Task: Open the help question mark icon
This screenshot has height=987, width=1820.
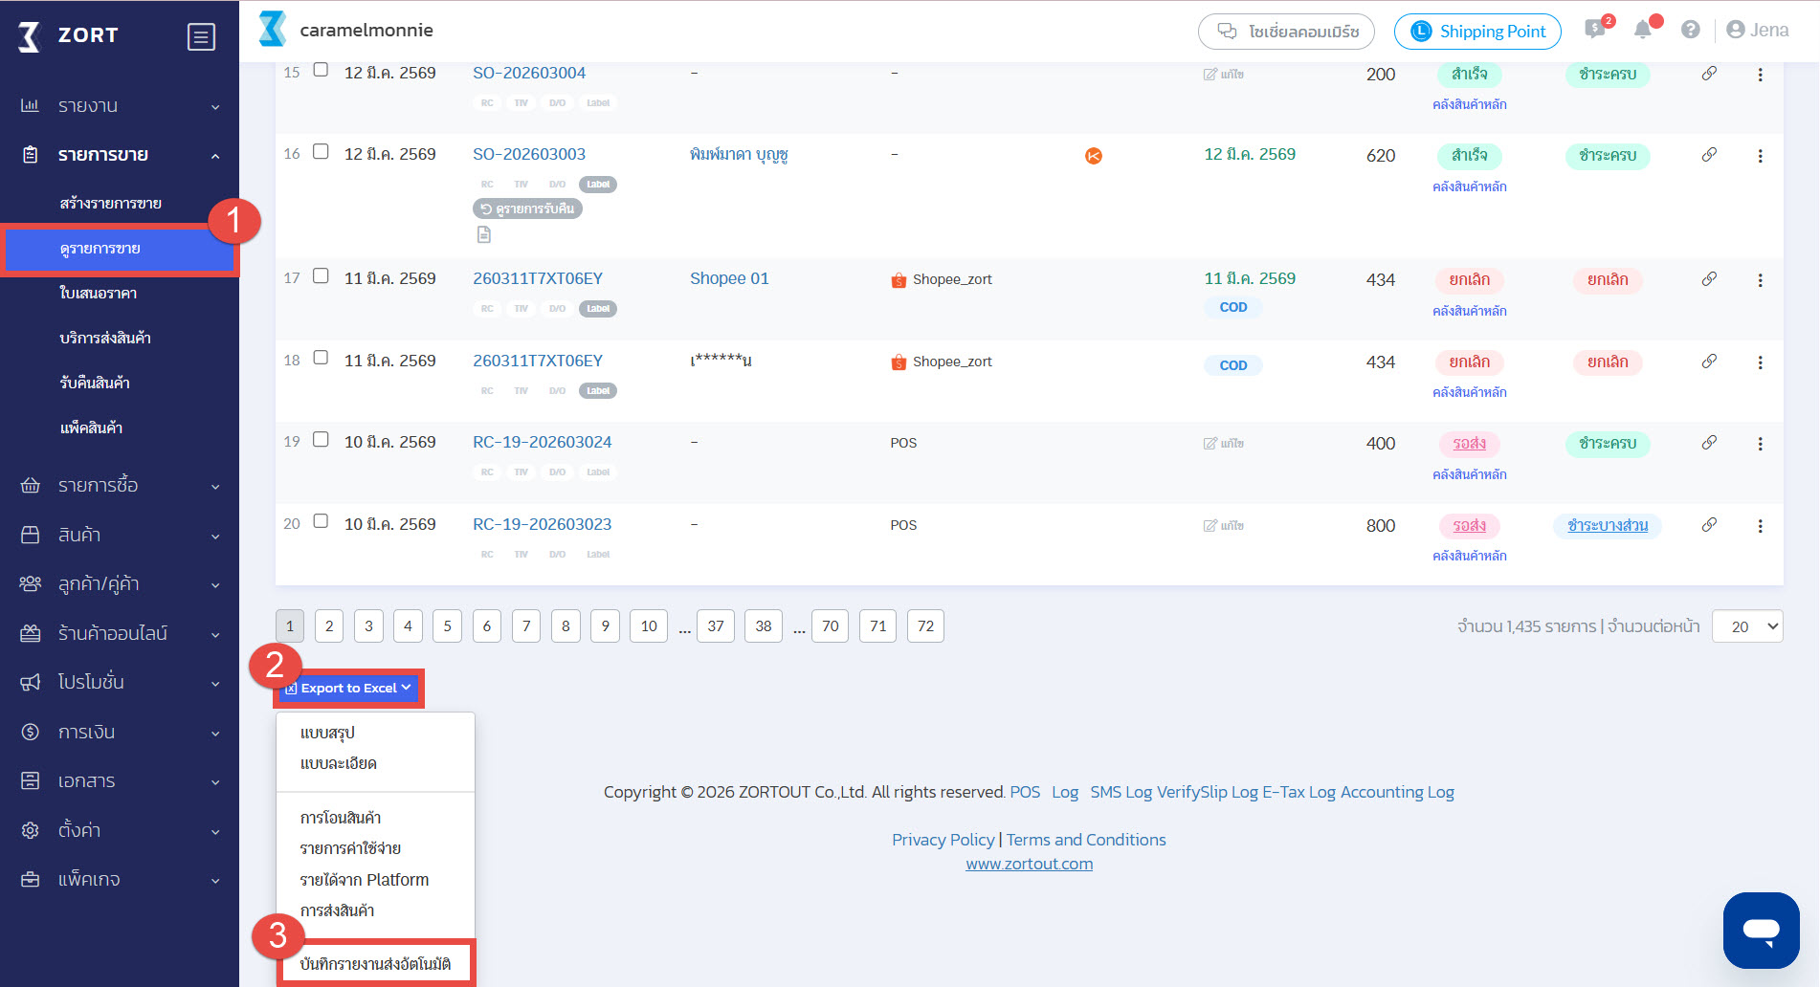Action: coord(1691,30)
